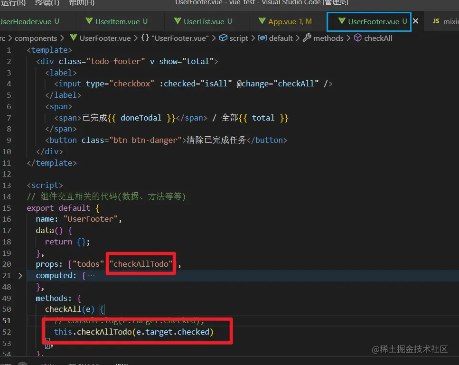The width and height of the screenshot is (459, 365).
Task: Click the Vue icon on UserFooter.vue tab
Action: click(342, 21)
